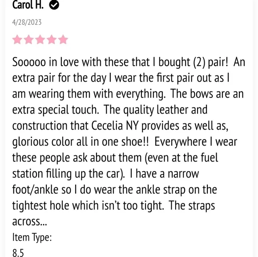Select the fifth pink rating star

[x=63, y=40]
